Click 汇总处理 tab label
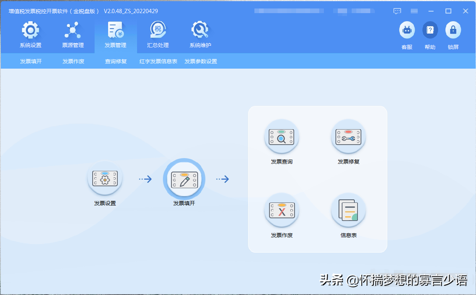The image size is (476, 295). pyautogui.click(x=158, y=45)
